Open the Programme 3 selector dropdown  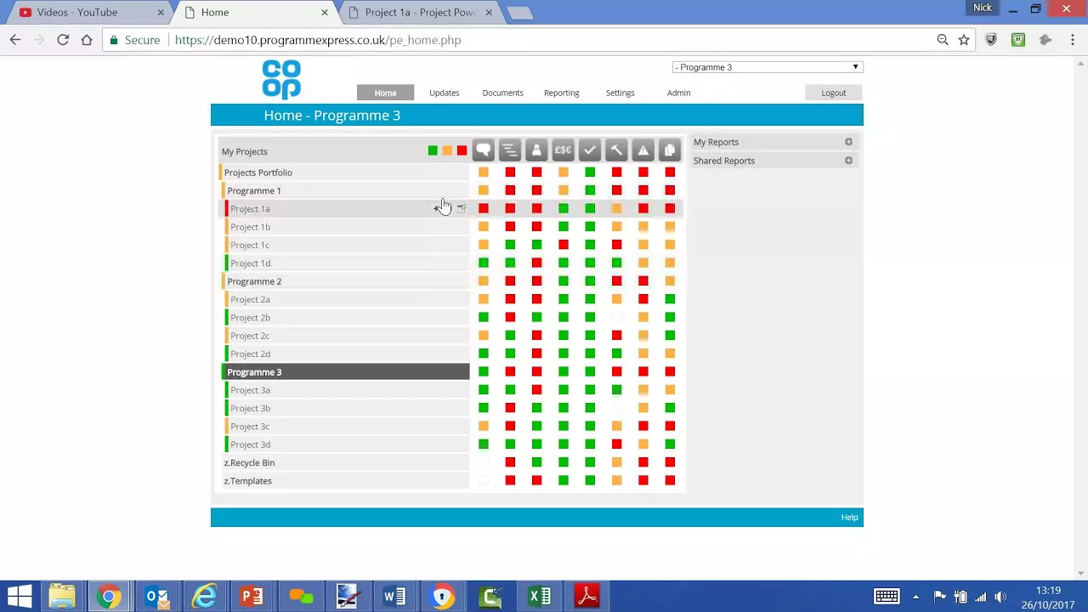tap(768, 67)
